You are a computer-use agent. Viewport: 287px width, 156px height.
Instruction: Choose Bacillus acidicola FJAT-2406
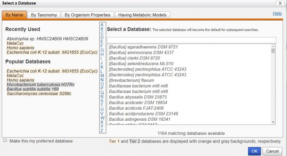[136, 108]
